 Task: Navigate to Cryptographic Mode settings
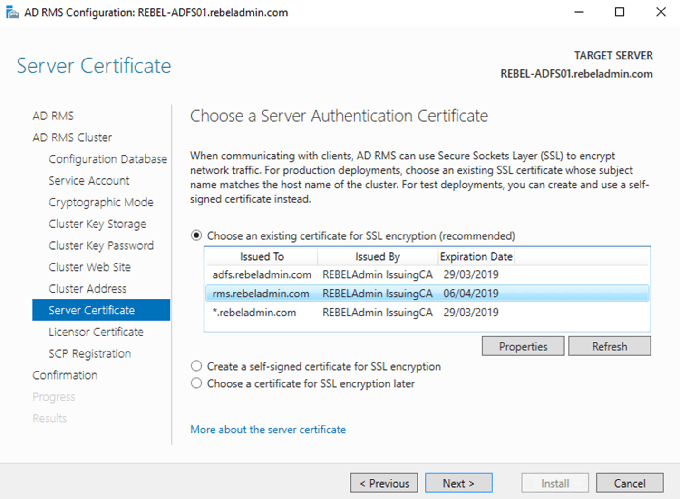pyautogui.click(x=101, y=202)
